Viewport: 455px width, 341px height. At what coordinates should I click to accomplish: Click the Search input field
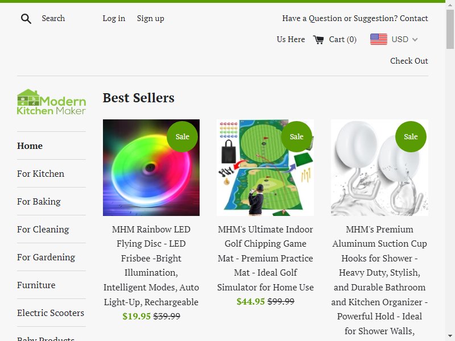(53, 18)
